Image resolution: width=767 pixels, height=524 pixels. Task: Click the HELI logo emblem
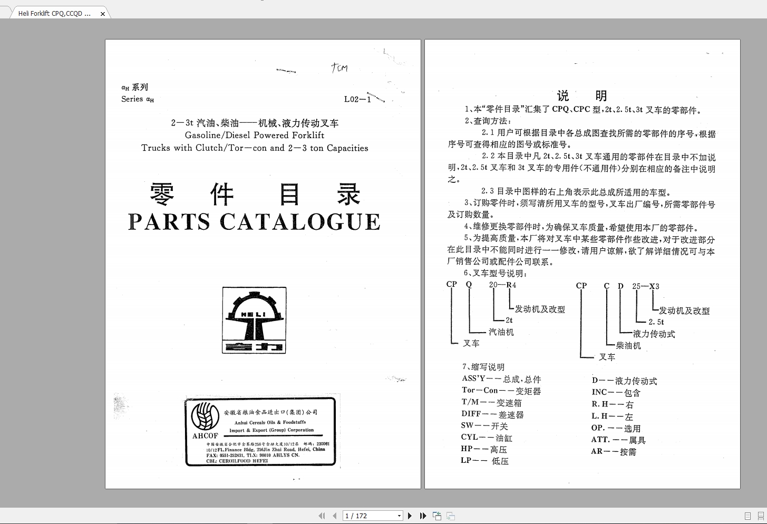tap(254, 319)
